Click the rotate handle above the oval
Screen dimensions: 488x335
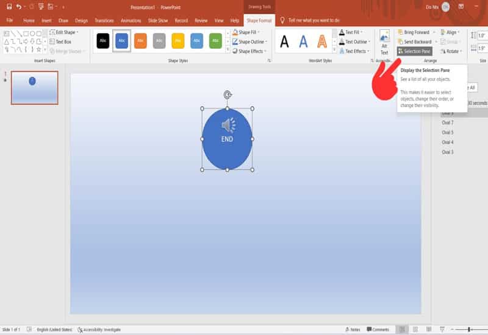[228, 94]
